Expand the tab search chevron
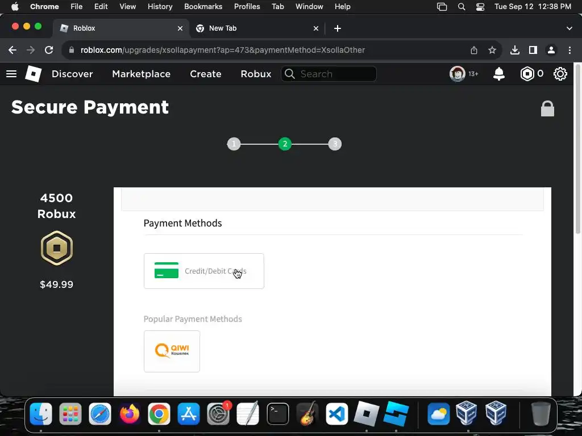The width and height of the screenshot is (582, 436). (x=569, y=28)
